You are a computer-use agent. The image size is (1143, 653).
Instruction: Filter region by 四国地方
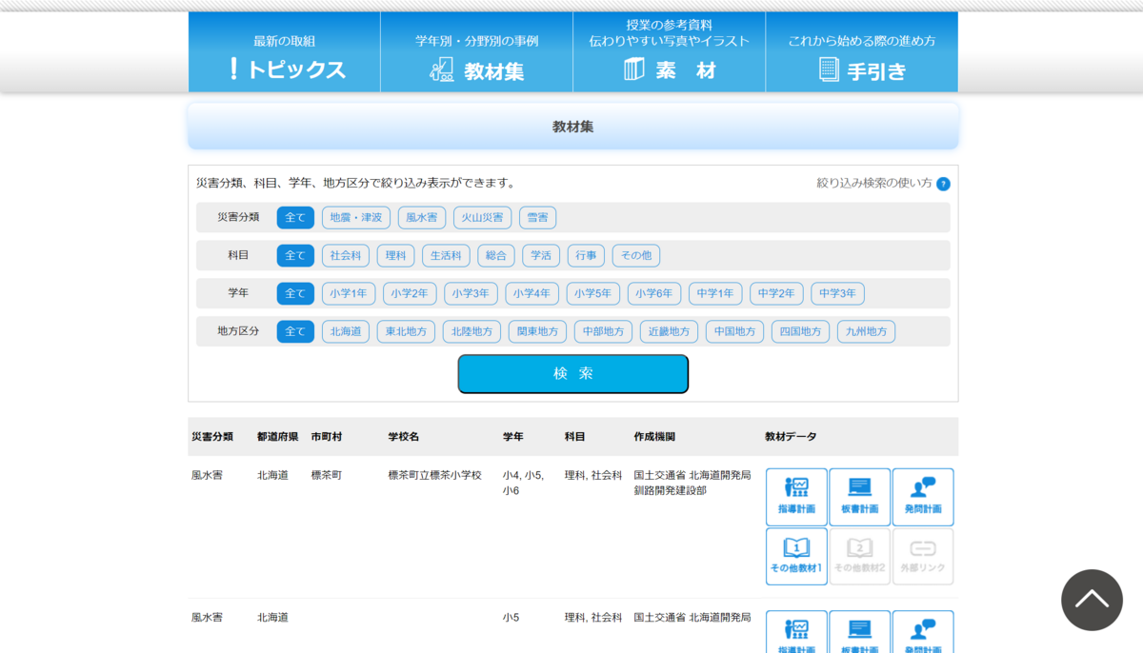pos(800,331)
